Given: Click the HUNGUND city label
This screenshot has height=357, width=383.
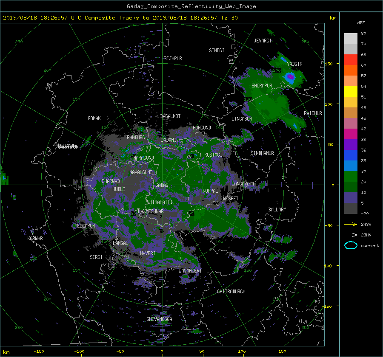Looking at the screenshot, I should tap(202, 128).
